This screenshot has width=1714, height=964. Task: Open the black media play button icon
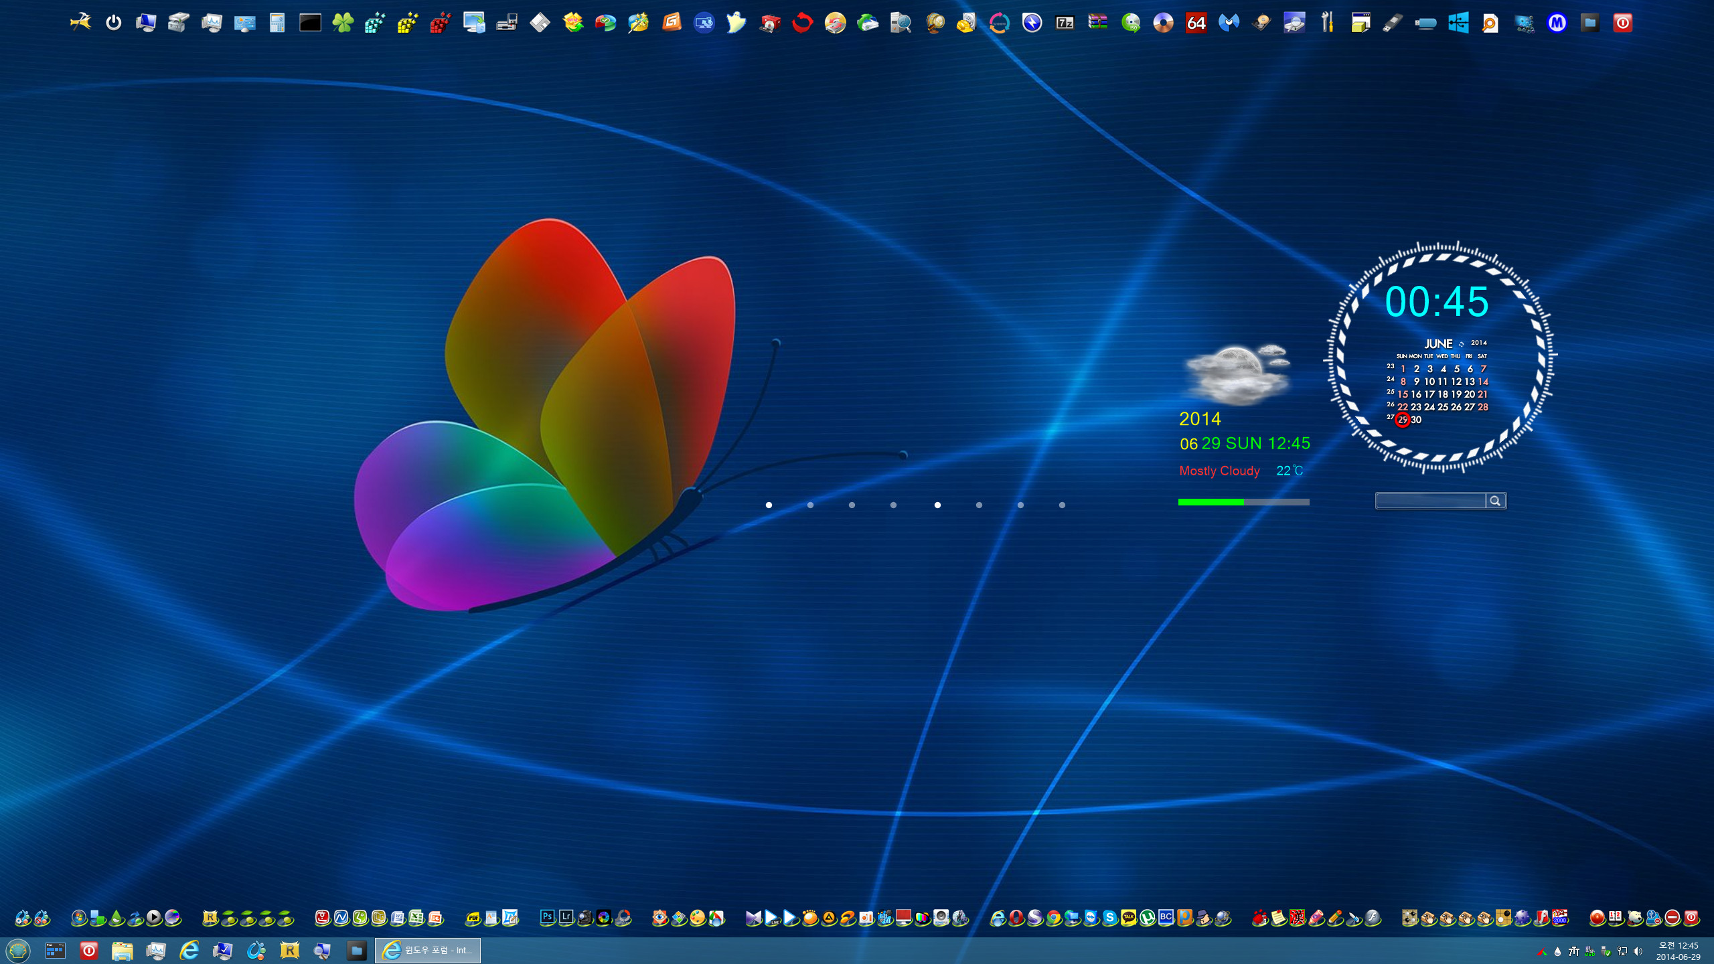point(154,917)
